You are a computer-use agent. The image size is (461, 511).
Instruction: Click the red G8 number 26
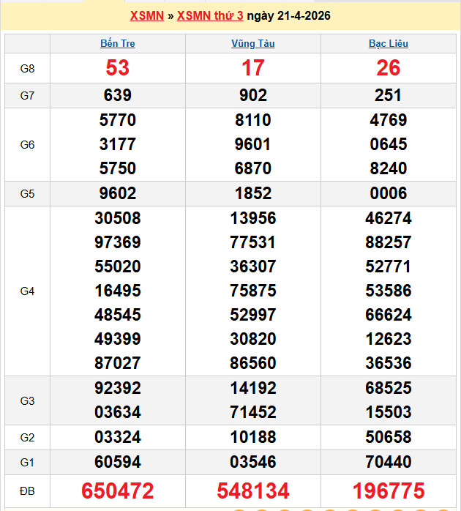coord(388,68)
